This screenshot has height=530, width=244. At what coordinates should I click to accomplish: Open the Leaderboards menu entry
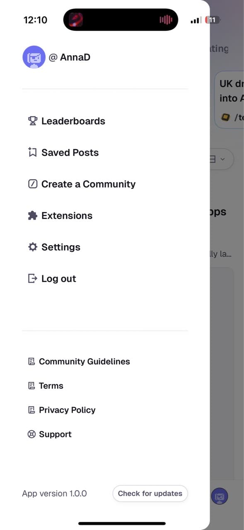tap(73, 121)
